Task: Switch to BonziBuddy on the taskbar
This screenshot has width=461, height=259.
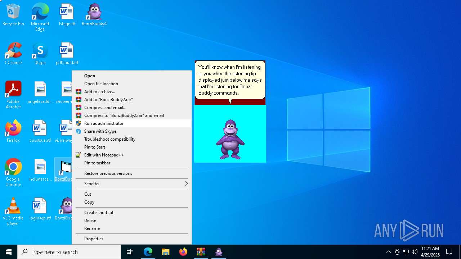Action: (219, 252)
